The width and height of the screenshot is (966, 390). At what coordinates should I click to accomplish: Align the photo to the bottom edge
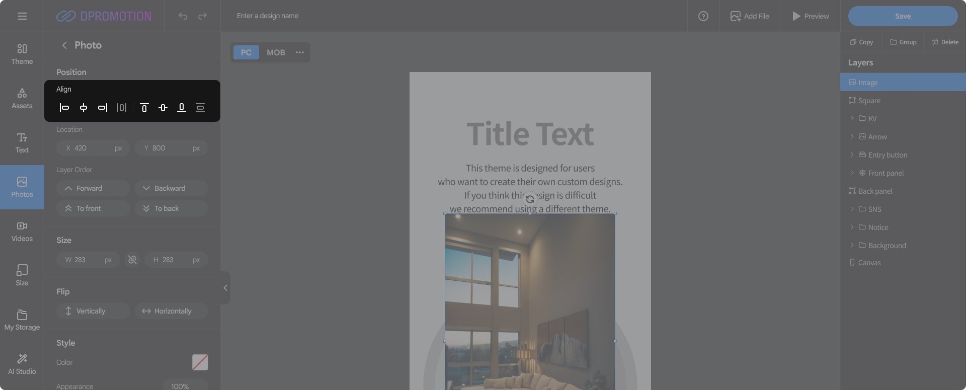182,108
